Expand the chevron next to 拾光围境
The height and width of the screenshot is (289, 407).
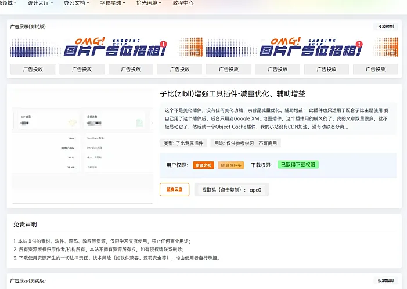160,3
